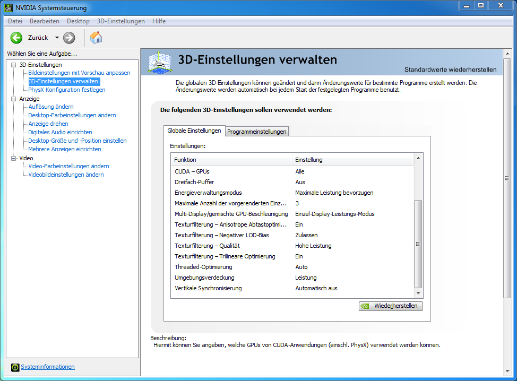Open PhysX-Konfiguration festlegen
Image resolution: width=517 pixels, height=381 pixels.
(67, 90)
